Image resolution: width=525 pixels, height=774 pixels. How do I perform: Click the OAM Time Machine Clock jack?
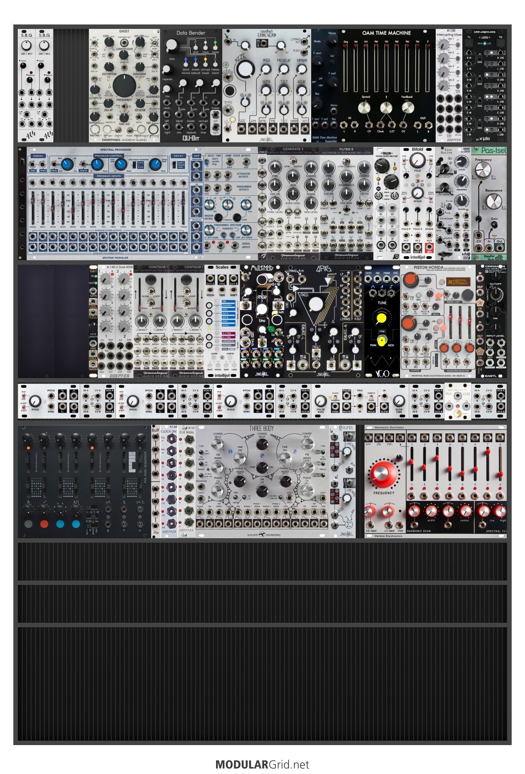coord(381,124)
